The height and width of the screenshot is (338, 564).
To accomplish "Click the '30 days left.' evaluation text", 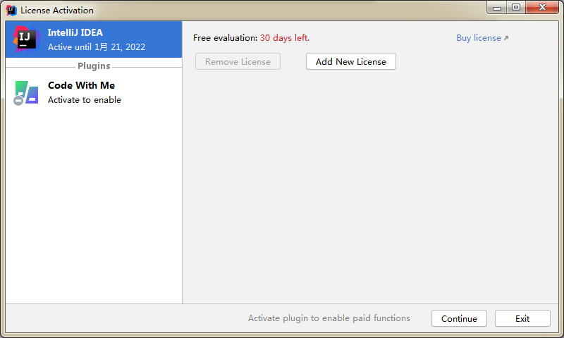I will [285, 38].
